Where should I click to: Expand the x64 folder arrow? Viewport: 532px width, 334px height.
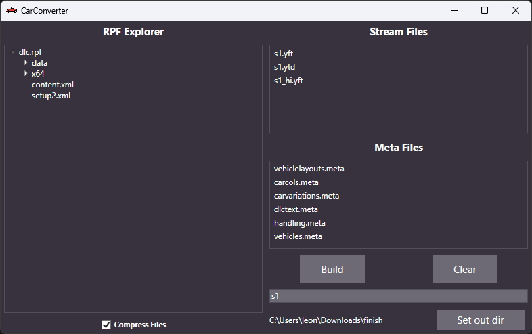pyautogui.click(x=26, y=73)
